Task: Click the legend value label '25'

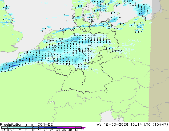Action: 52,130
